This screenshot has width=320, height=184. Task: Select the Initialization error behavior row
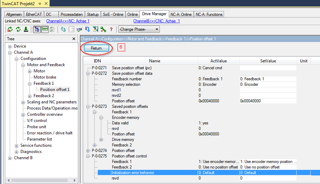pos(208,173)
